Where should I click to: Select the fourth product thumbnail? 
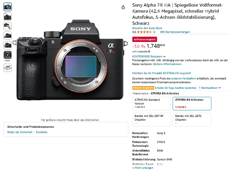click(7, 35)
